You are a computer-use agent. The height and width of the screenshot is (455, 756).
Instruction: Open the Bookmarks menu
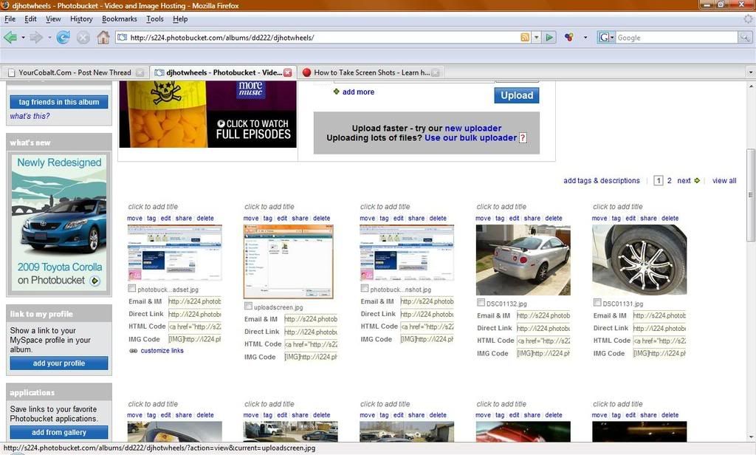click(119, 18)
